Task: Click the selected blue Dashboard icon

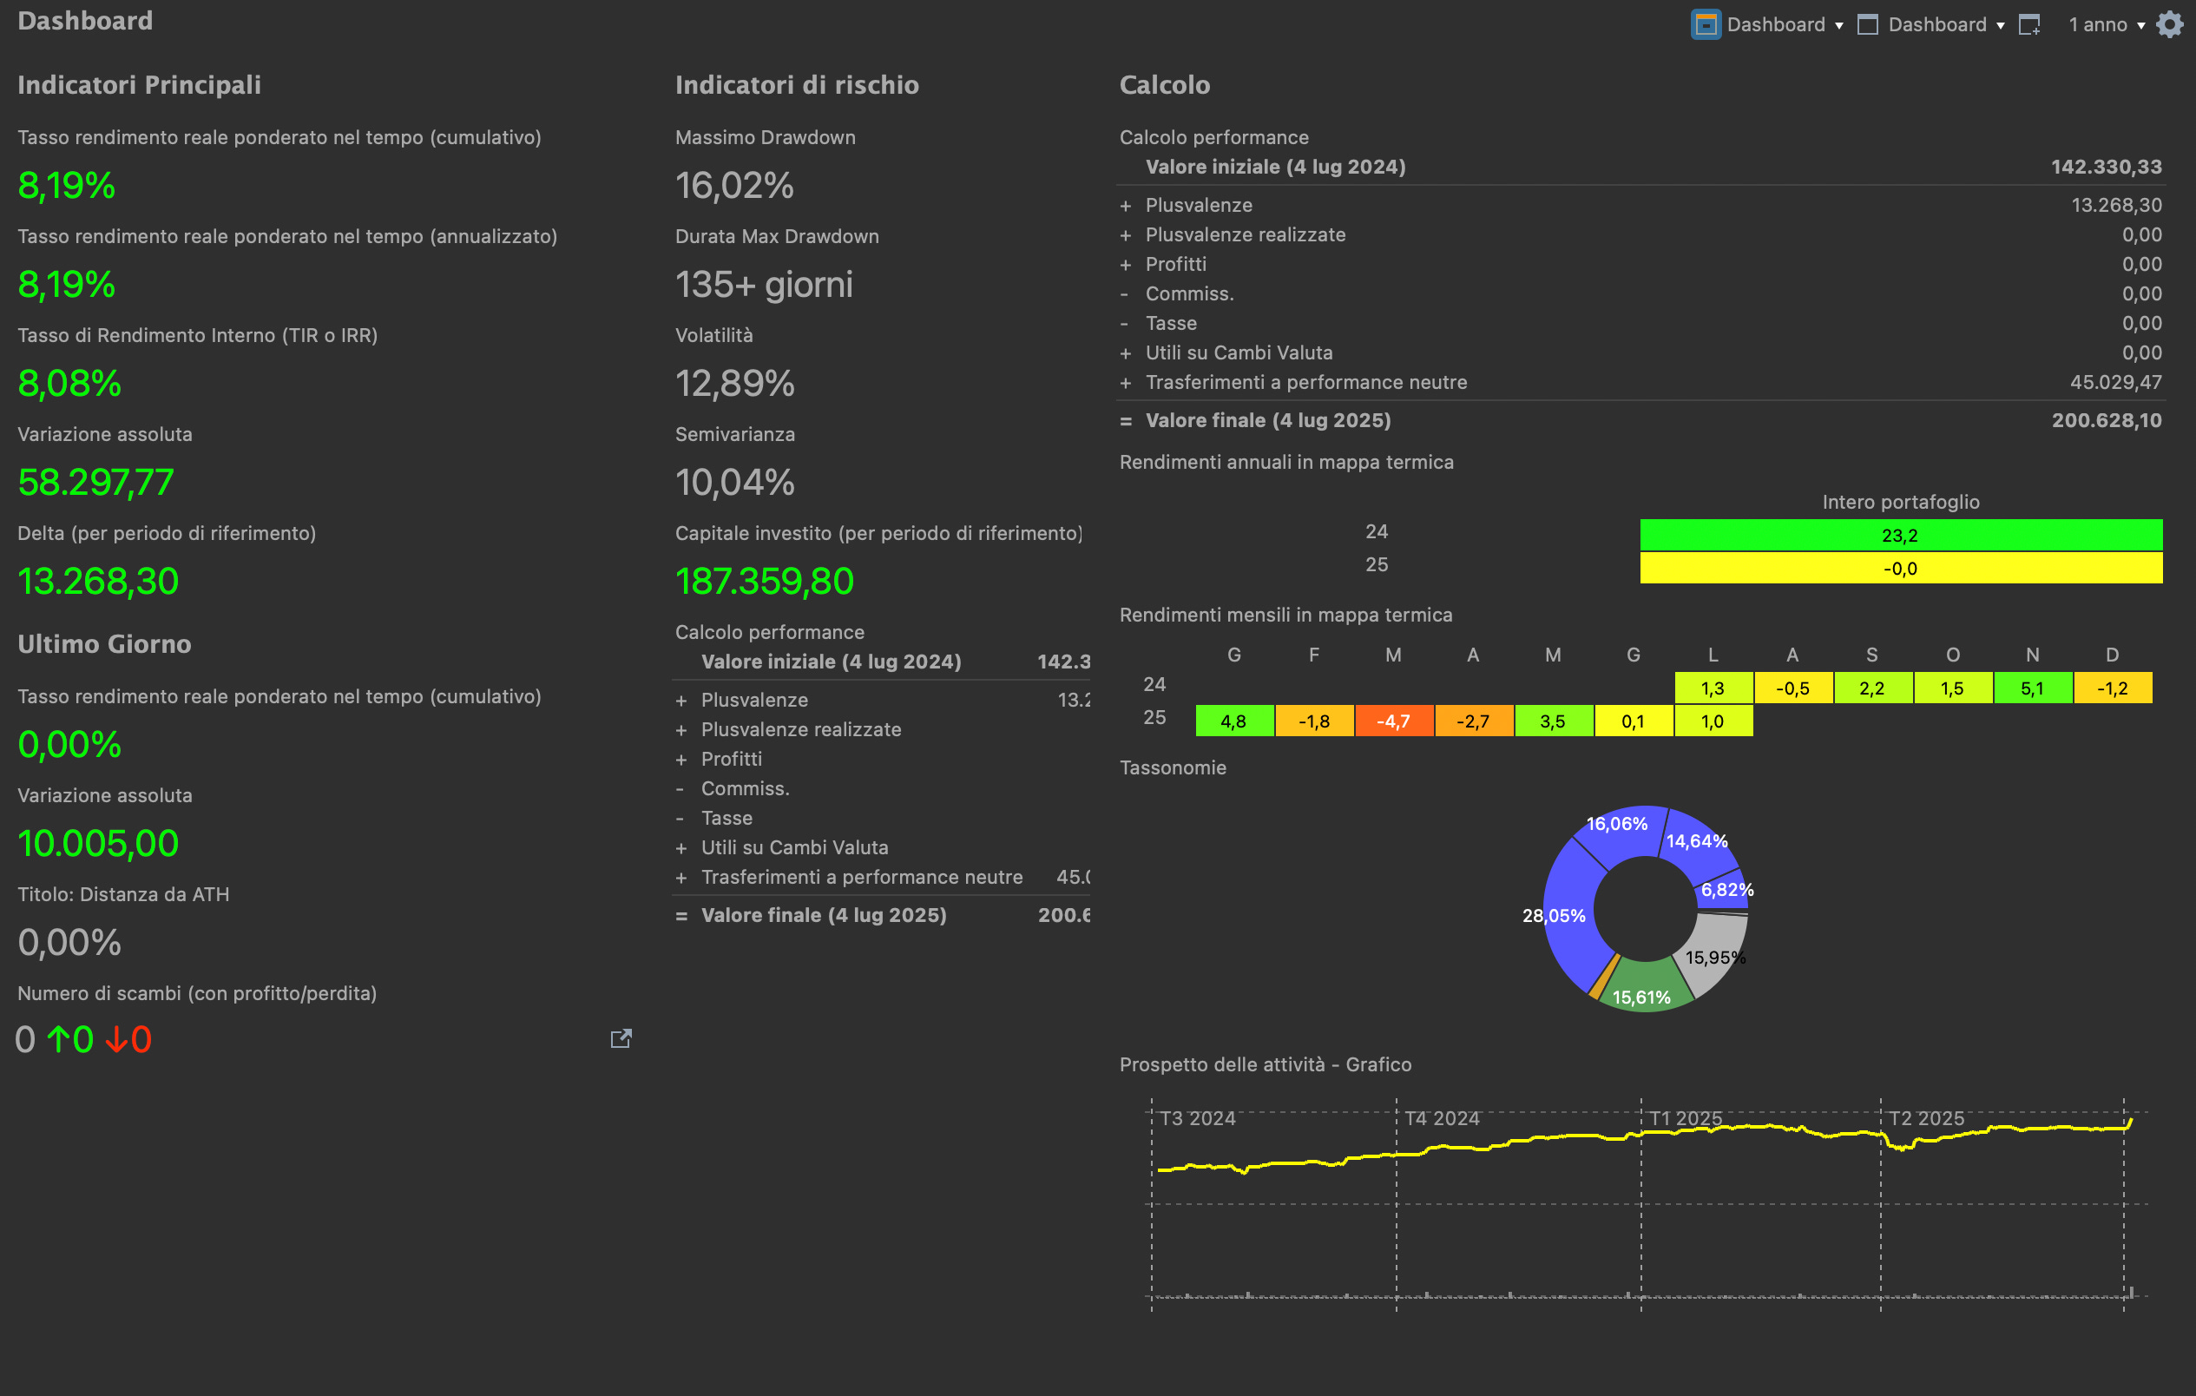Action: 1706,24
